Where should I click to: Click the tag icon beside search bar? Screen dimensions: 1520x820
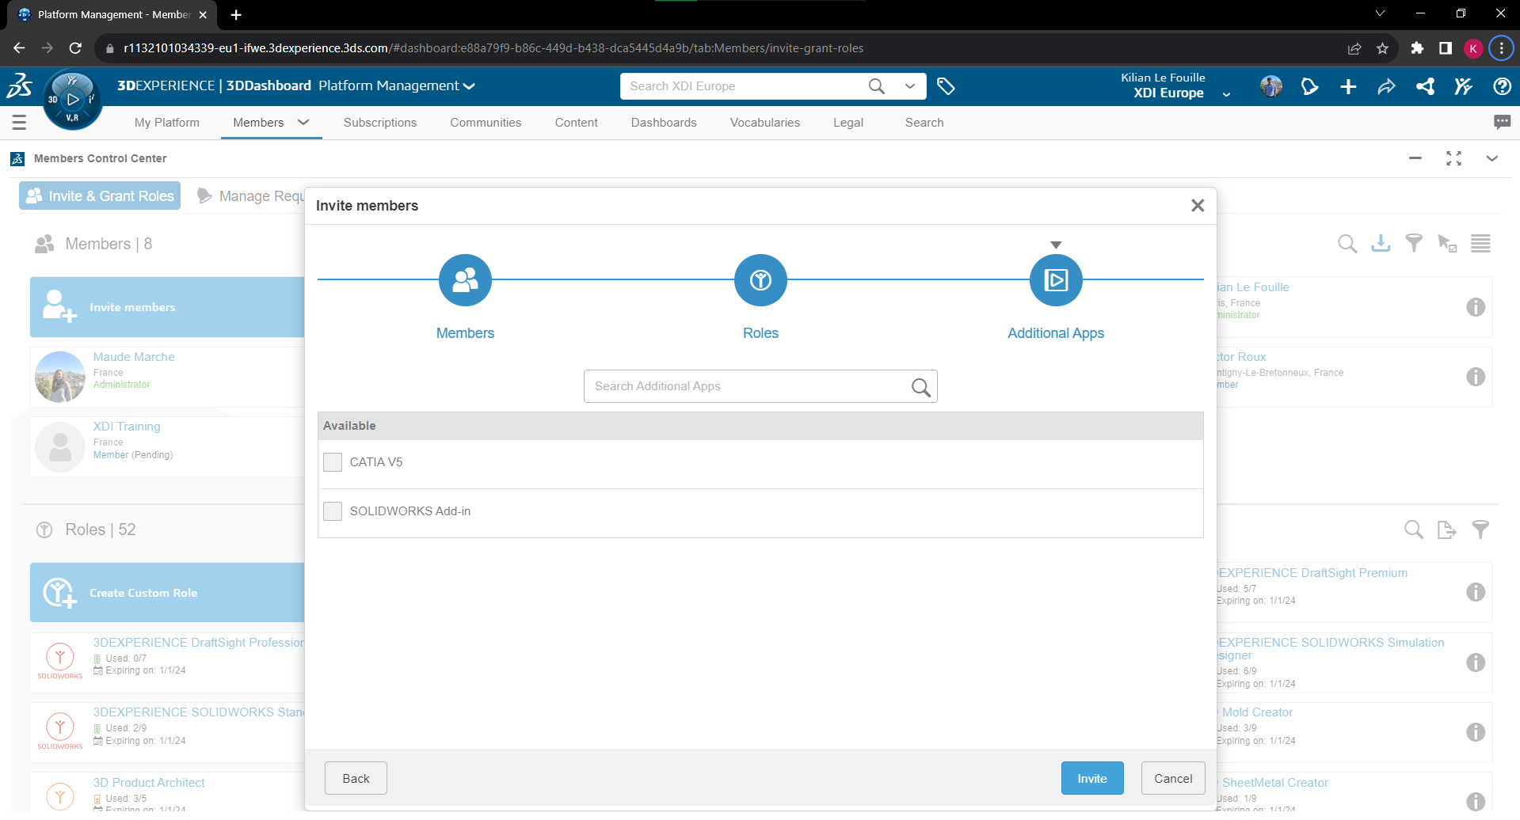pos(946,86)
